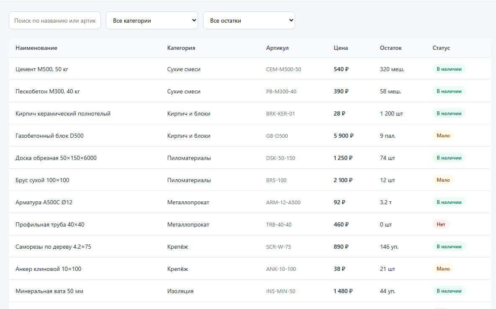The image size is (496, 309).
Task: Click price 38 ₽
Action: click(339, 268)
